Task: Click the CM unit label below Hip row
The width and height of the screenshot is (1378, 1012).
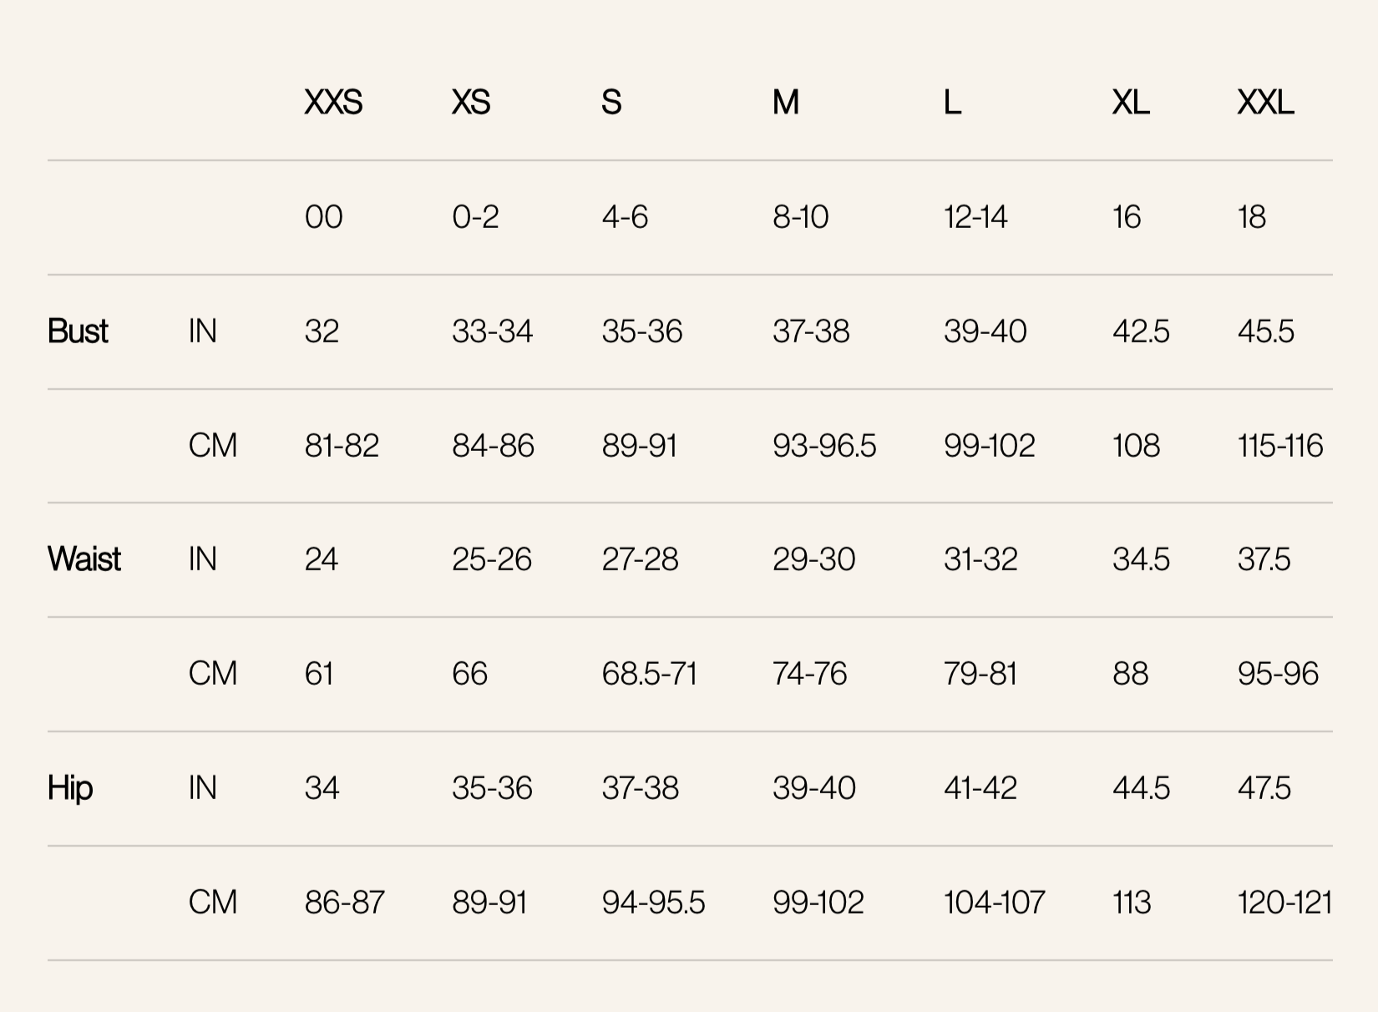Action: click(213, 903)
